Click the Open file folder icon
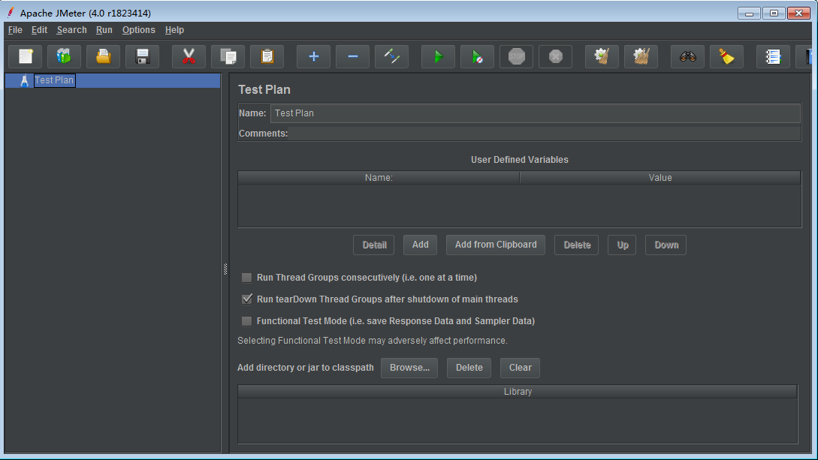 click(x=104, y=56)
